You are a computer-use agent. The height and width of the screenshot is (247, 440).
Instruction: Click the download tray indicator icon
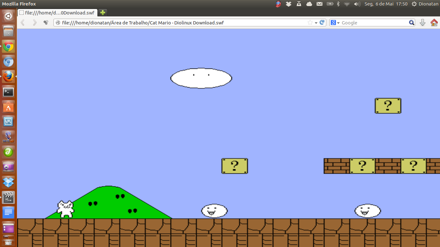coord(299,4)
